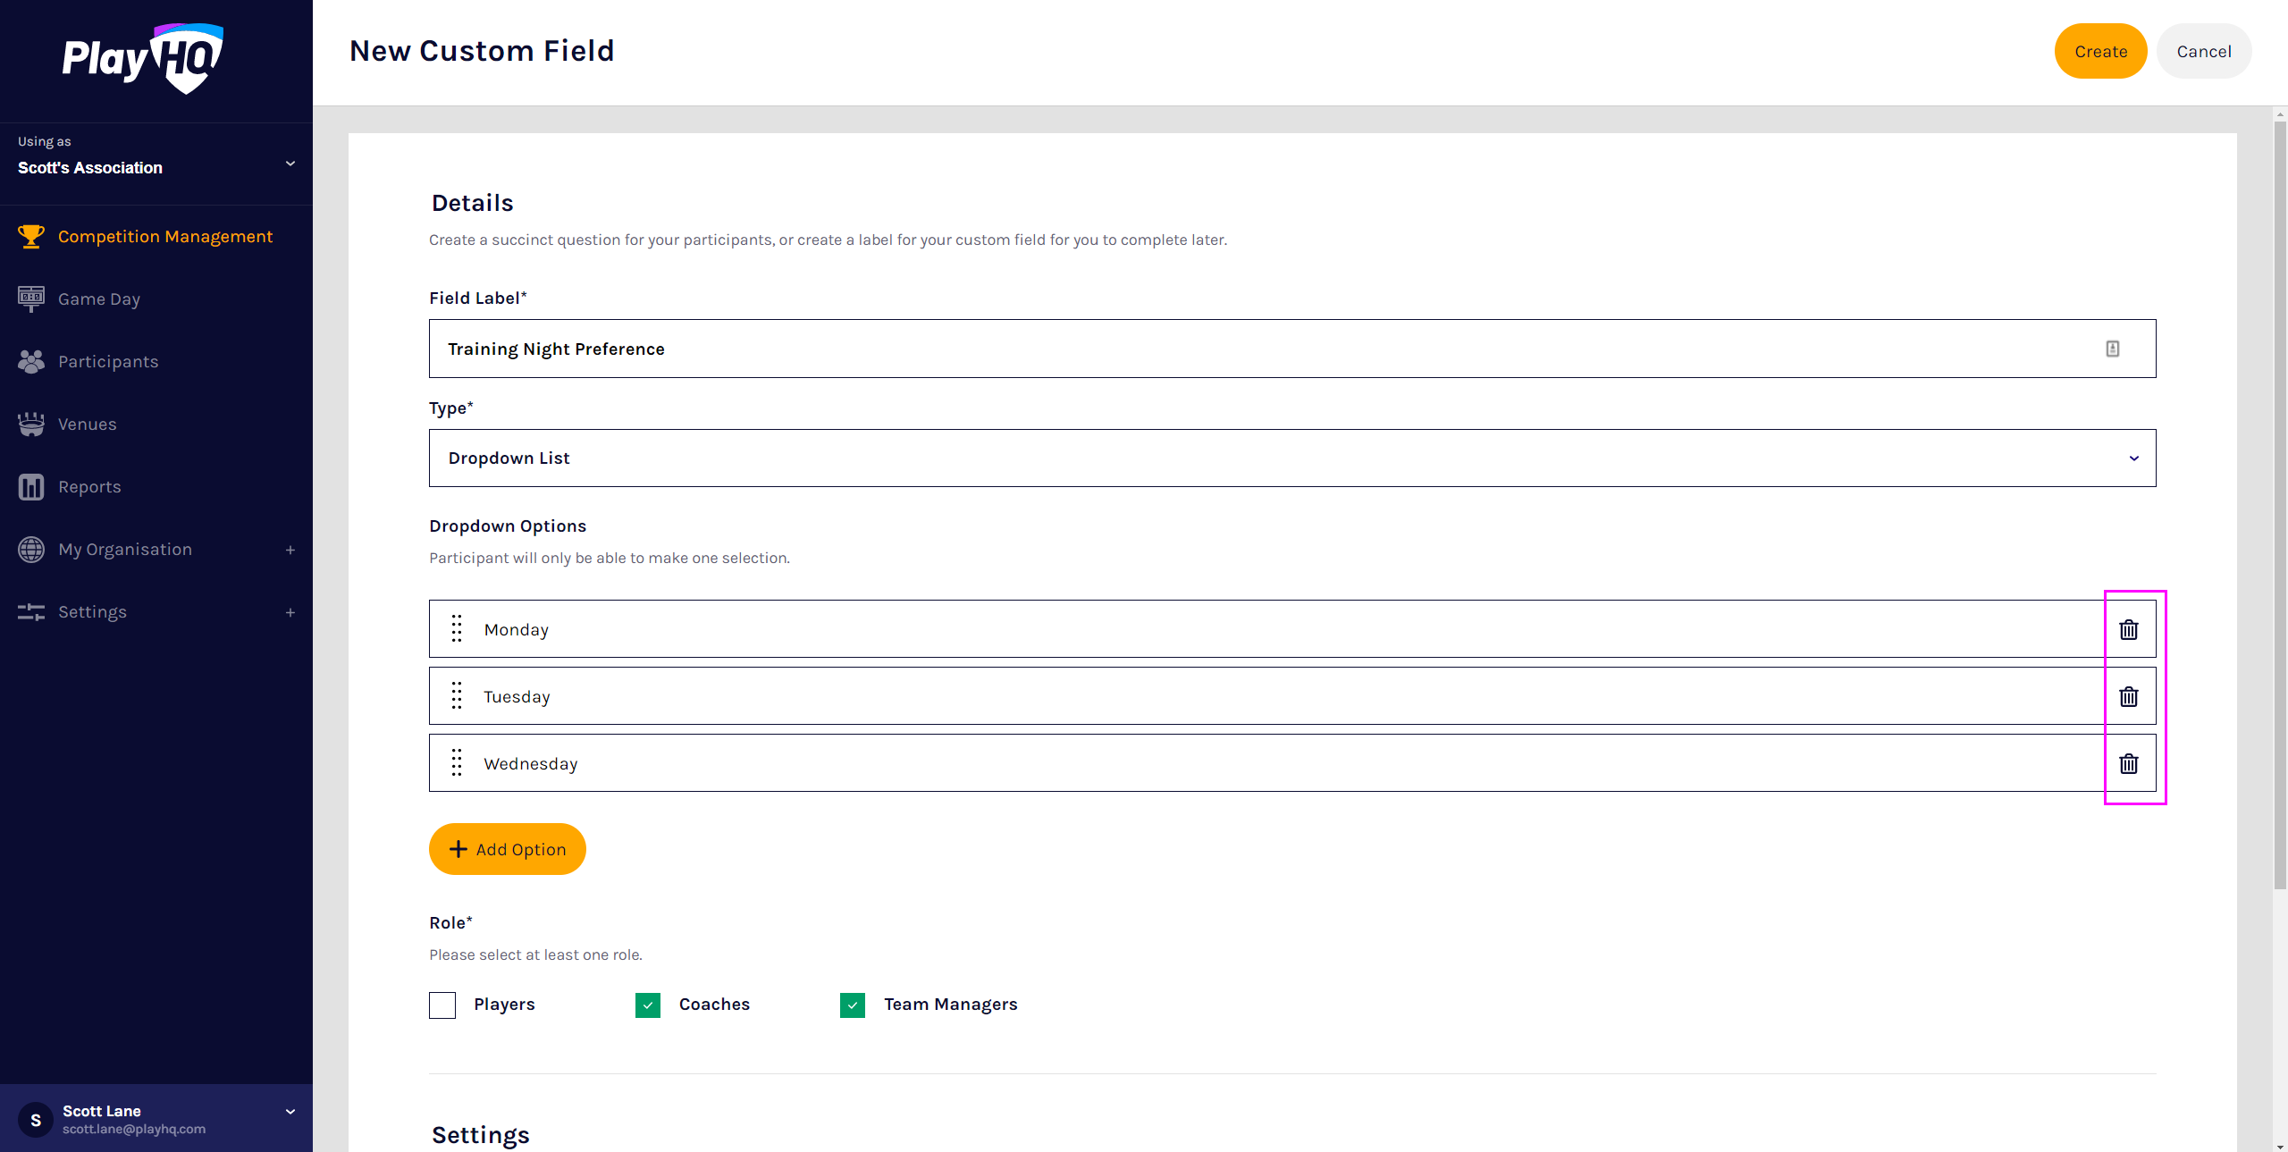Click drag handle on the Wednesday row

(457, 762)
